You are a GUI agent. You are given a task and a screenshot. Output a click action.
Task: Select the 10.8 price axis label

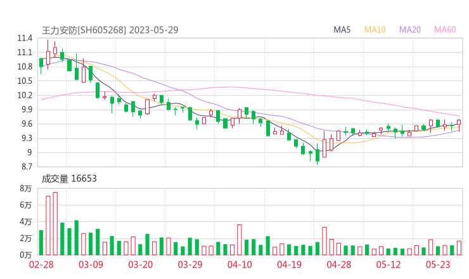point(25,67)
